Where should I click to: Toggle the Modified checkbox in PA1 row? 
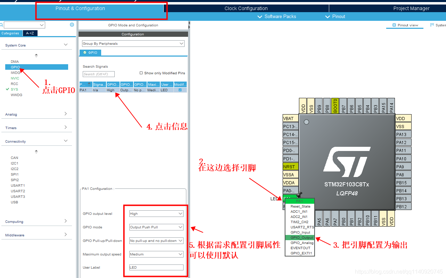(x=180, y=90)
